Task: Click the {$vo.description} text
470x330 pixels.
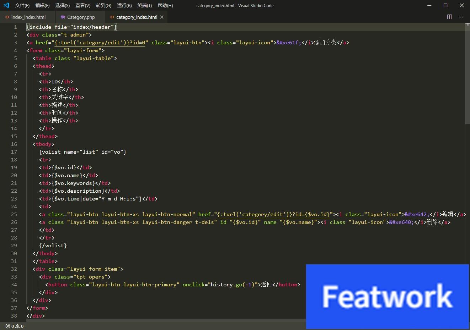Action: tap(78, 191)
